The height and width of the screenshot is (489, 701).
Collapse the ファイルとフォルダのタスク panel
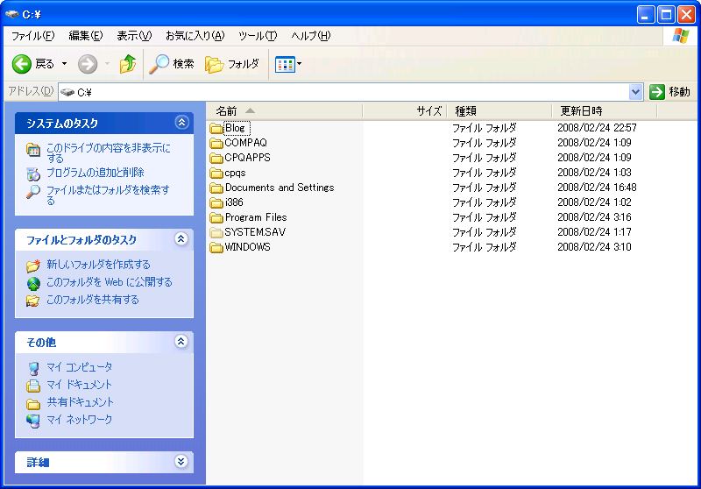(181, 239)
